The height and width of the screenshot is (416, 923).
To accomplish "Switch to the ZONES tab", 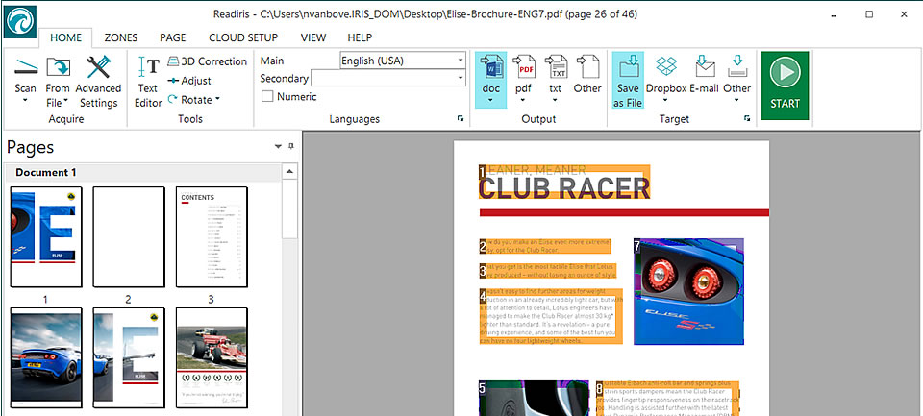I will pyautogui.click(x=120, y=37).
